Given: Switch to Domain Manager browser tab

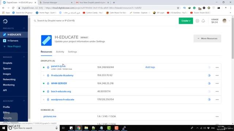Looking at the screenshot, I should pos(56,3).
